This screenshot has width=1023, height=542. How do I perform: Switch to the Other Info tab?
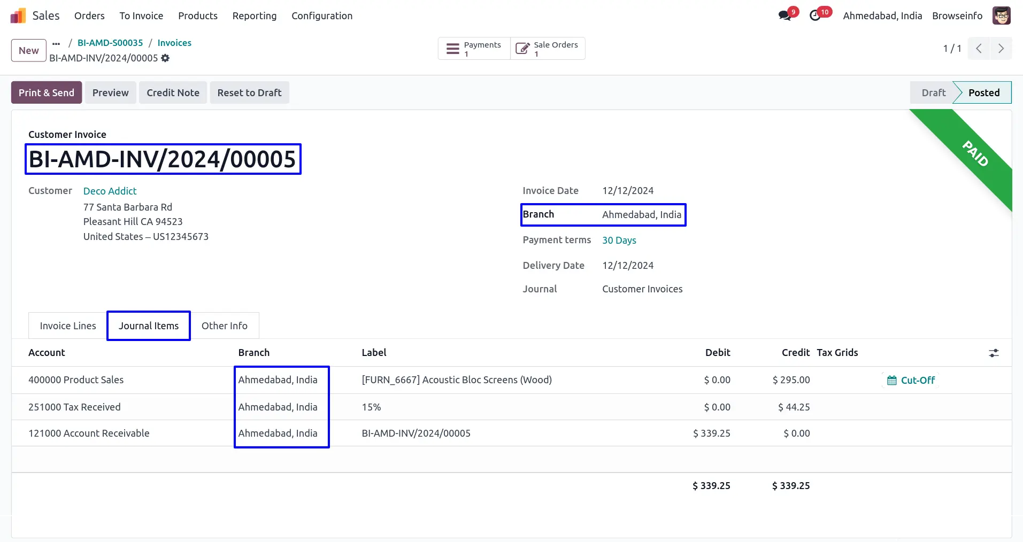(x=224, y=326)
